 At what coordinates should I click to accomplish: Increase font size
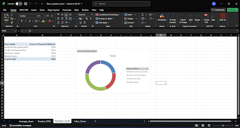[x=48, y=16]
